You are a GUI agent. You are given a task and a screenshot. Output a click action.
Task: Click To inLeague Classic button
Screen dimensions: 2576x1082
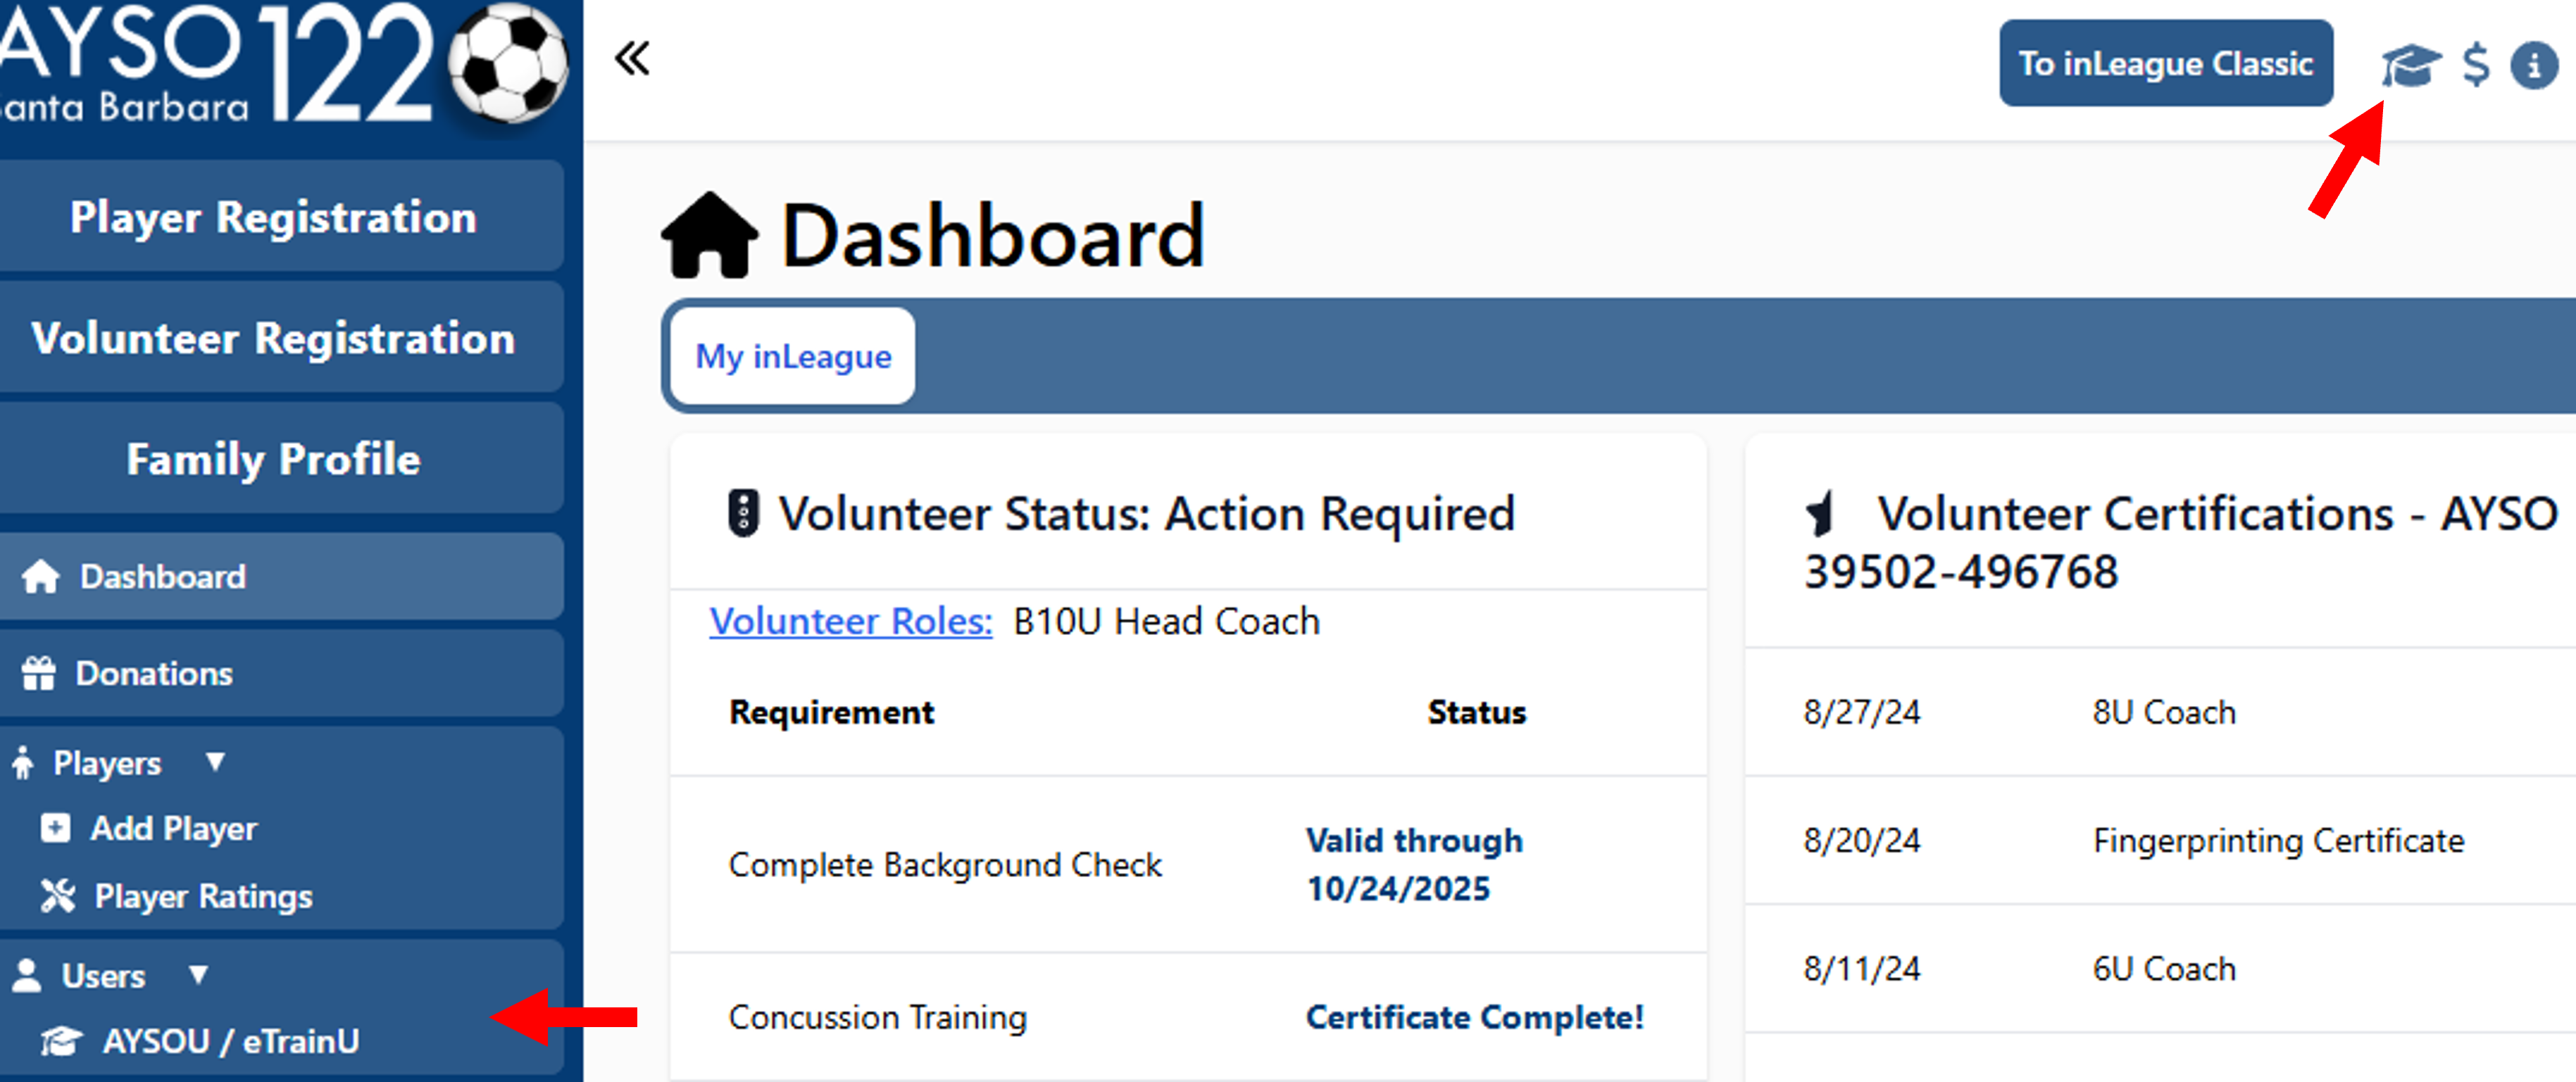(x=2165, y=64)
